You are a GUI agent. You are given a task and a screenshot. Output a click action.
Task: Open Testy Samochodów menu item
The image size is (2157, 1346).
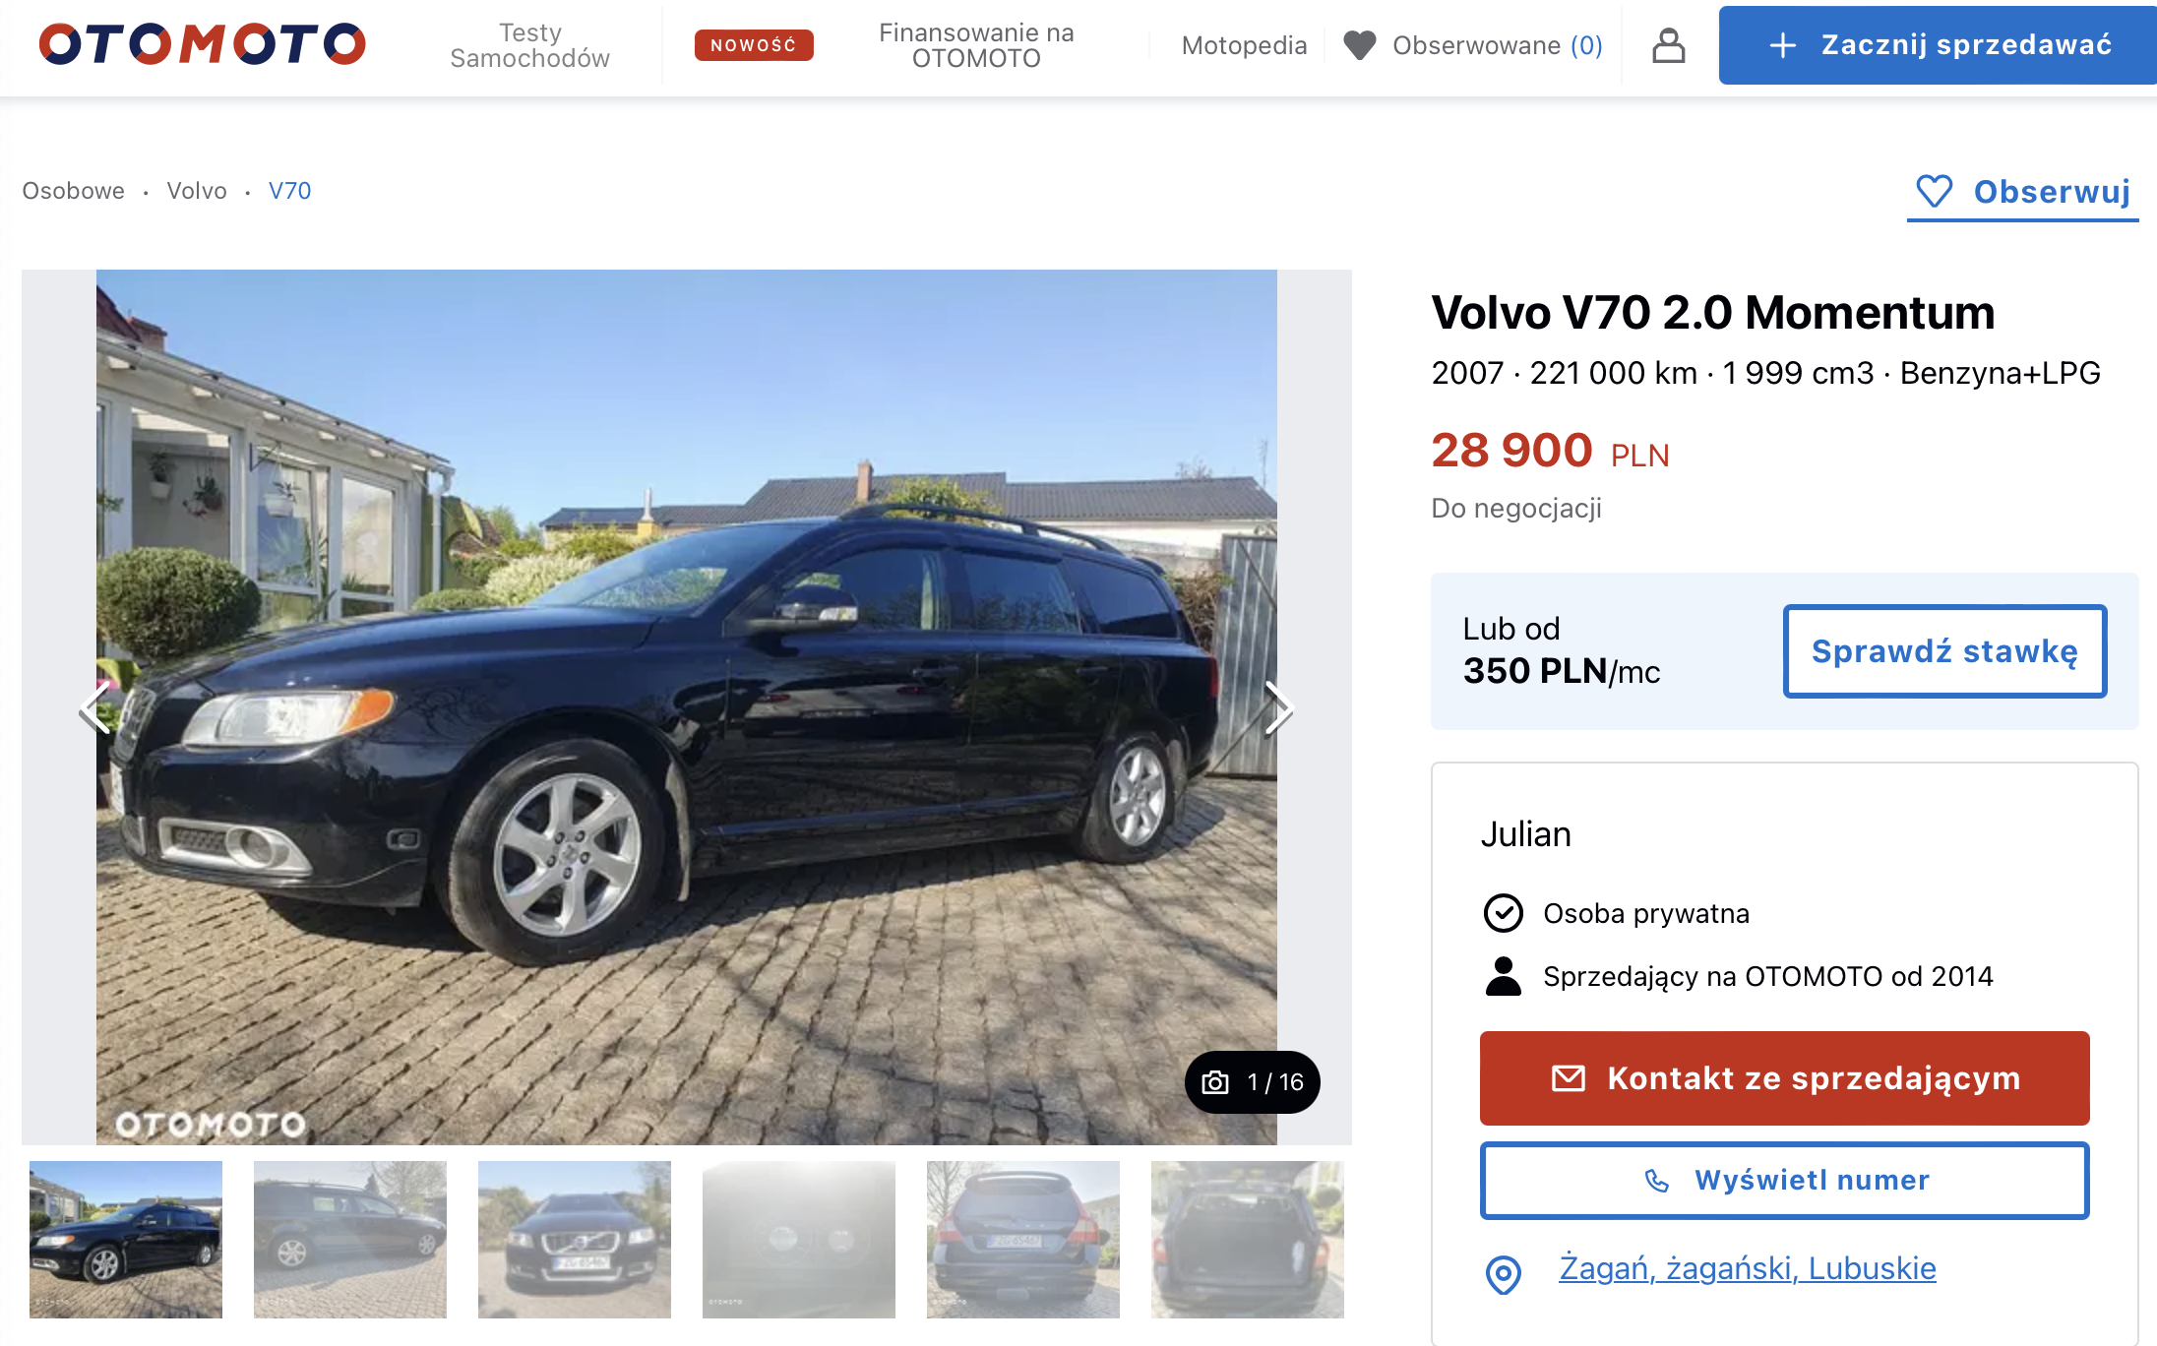[529, 45]
